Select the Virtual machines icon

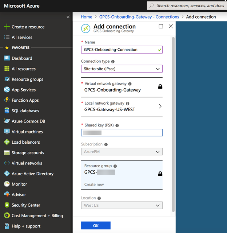7,132
